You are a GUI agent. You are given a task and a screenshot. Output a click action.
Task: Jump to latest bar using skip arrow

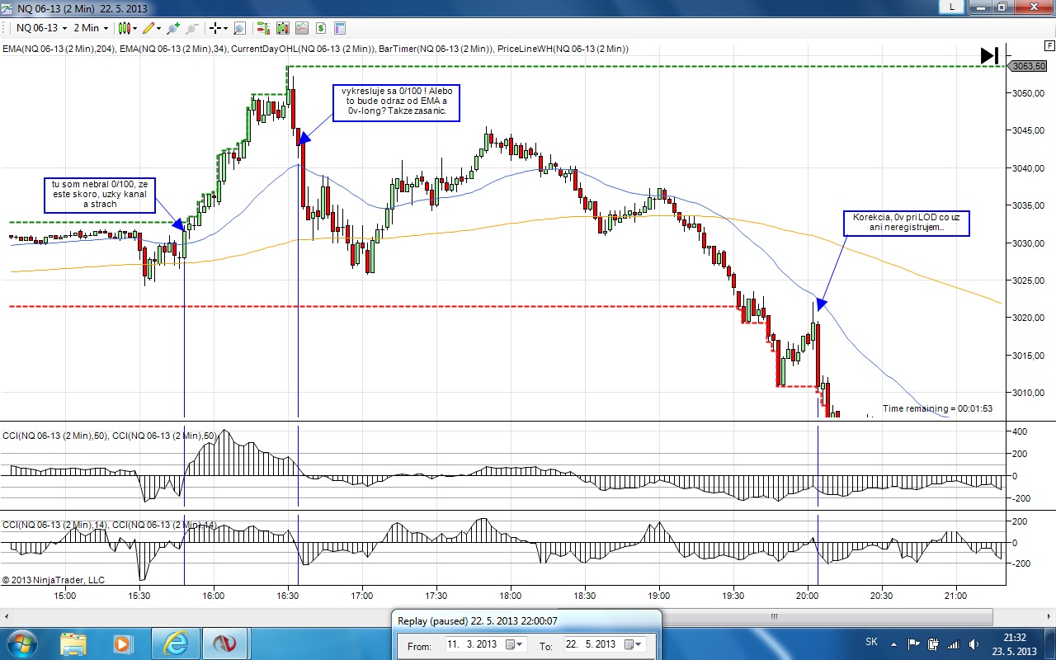tap(989, 56)
